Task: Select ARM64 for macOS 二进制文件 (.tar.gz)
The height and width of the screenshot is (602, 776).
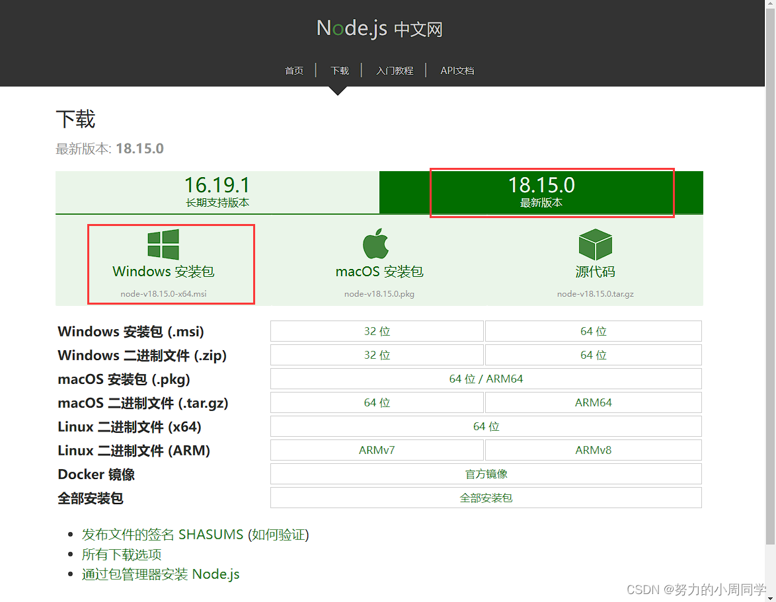Action: coord(594,402)
